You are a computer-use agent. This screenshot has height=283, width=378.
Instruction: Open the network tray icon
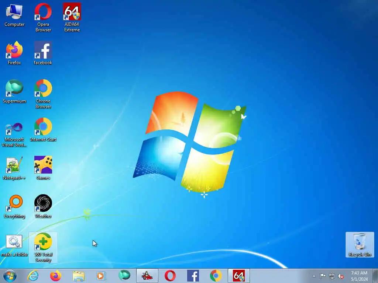click(332, 276)
